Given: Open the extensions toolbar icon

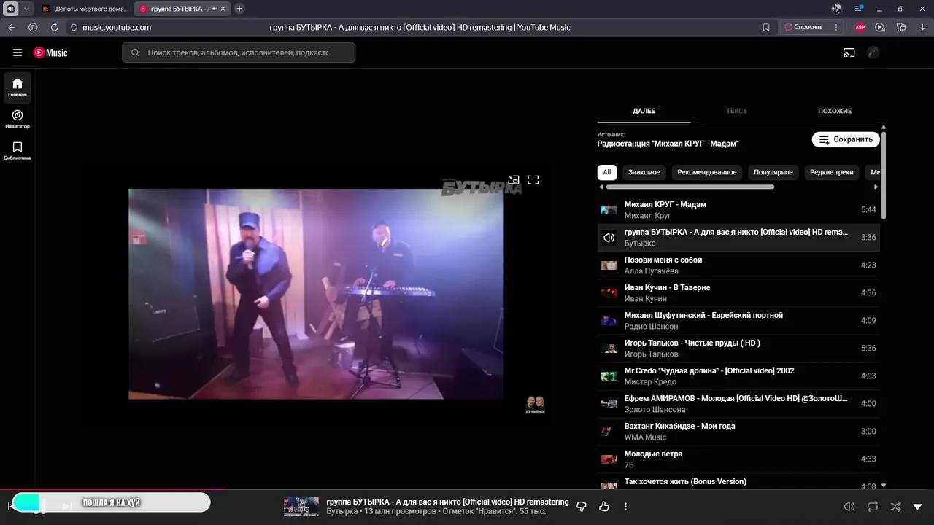Looking at the screenshot, I should click(901, 27).
